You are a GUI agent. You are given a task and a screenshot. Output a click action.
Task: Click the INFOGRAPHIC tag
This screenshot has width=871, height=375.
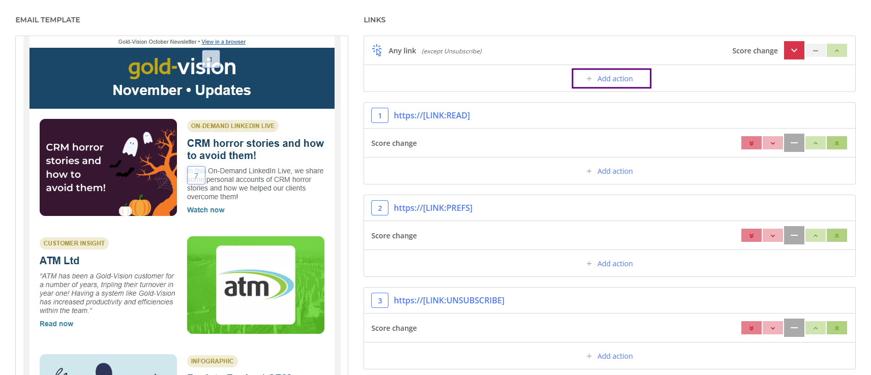pyautogui.click(x=213, y=361)
